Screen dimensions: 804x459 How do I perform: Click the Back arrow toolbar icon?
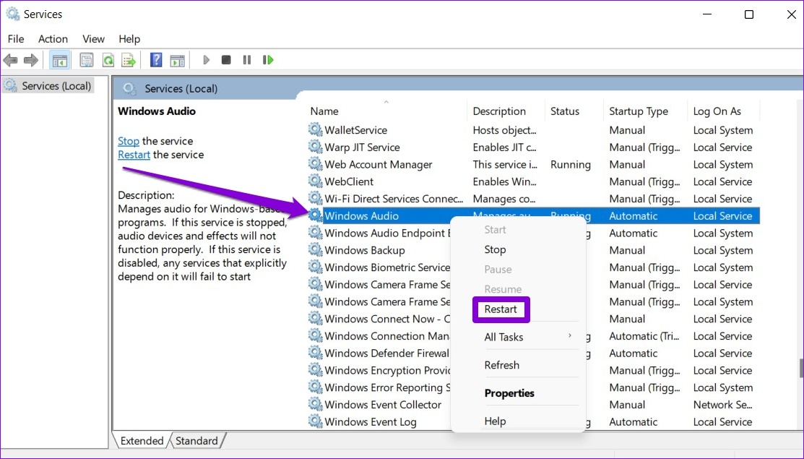(x=11, y=60)
